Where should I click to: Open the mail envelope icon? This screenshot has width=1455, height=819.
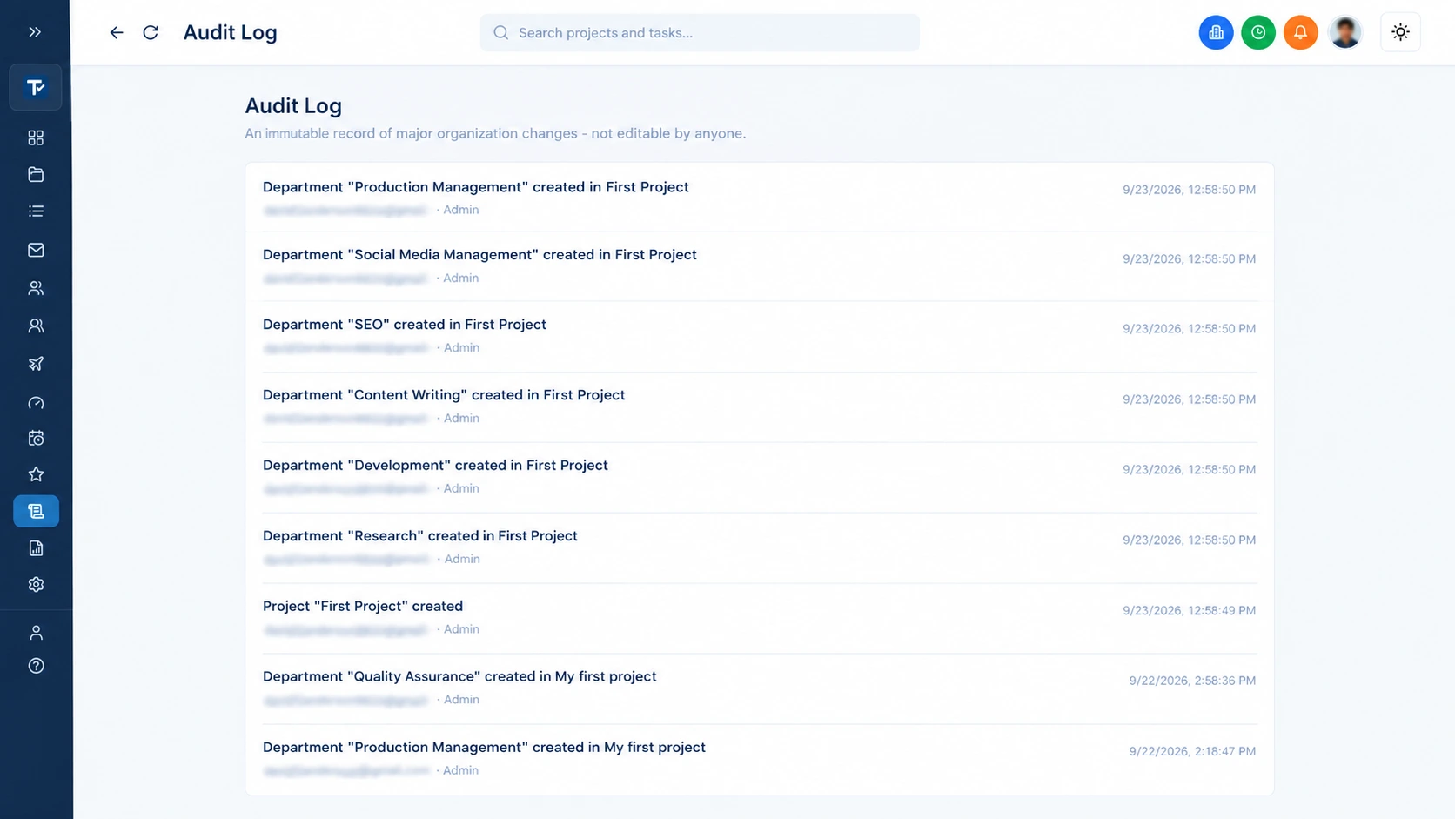[x=36, y=250]
